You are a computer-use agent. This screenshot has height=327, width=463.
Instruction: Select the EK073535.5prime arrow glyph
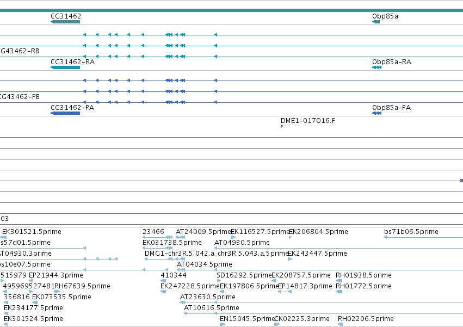pyautogui.click(x=35, y=303)
